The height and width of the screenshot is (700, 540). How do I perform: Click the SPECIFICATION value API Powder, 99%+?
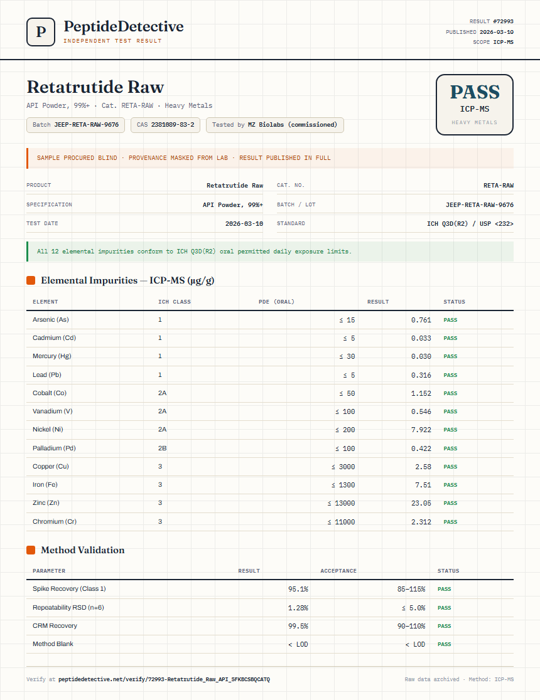tap(233, 205)
